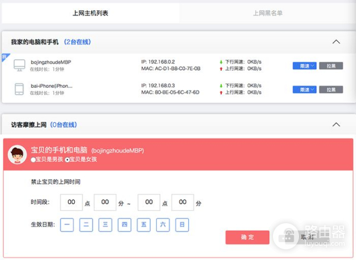Viewport: 356px width, 260px height.
Task: Click MAC: 80-BE-05-6C-47-6D text
Action: [170, 93]
